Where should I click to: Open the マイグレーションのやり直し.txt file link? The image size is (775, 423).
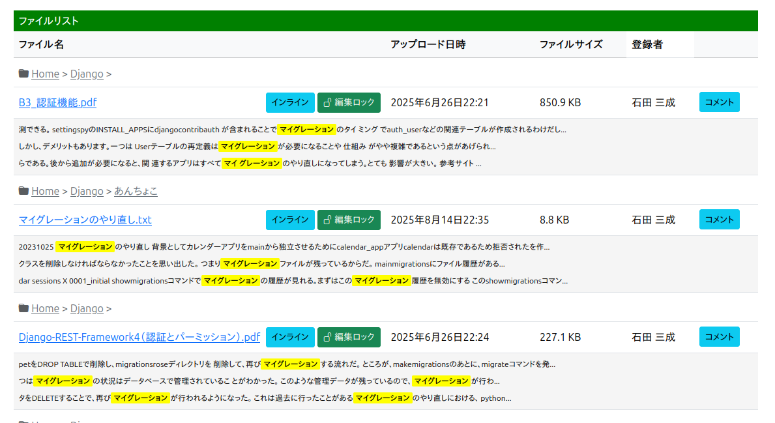(x=85, y=220)
